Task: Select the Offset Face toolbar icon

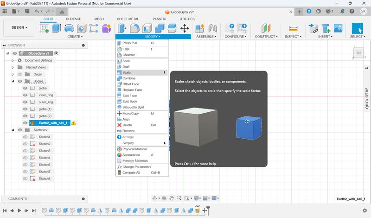Action: [x=172, y=28]
